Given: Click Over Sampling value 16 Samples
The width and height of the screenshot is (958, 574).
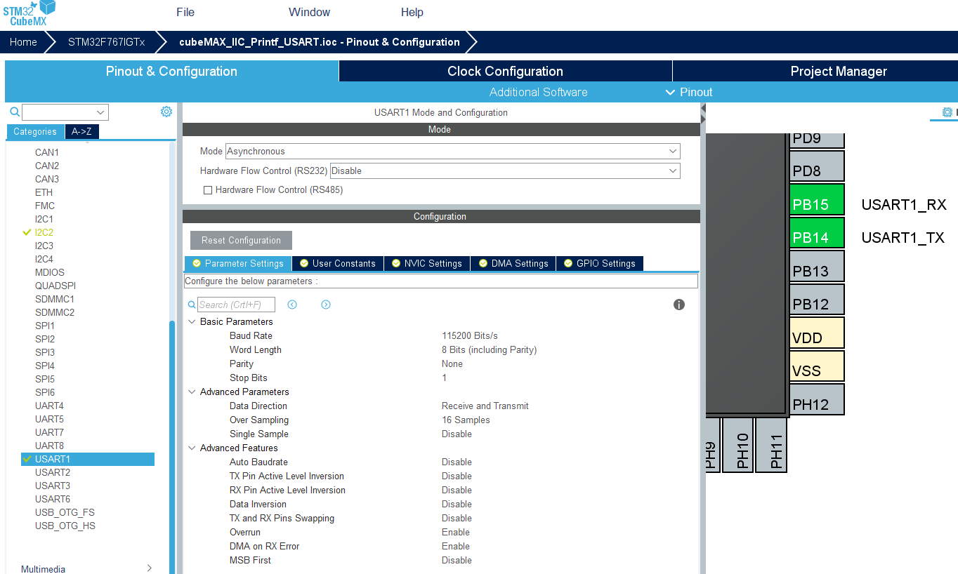Looking at the screenshot, I should coord(466,420).
